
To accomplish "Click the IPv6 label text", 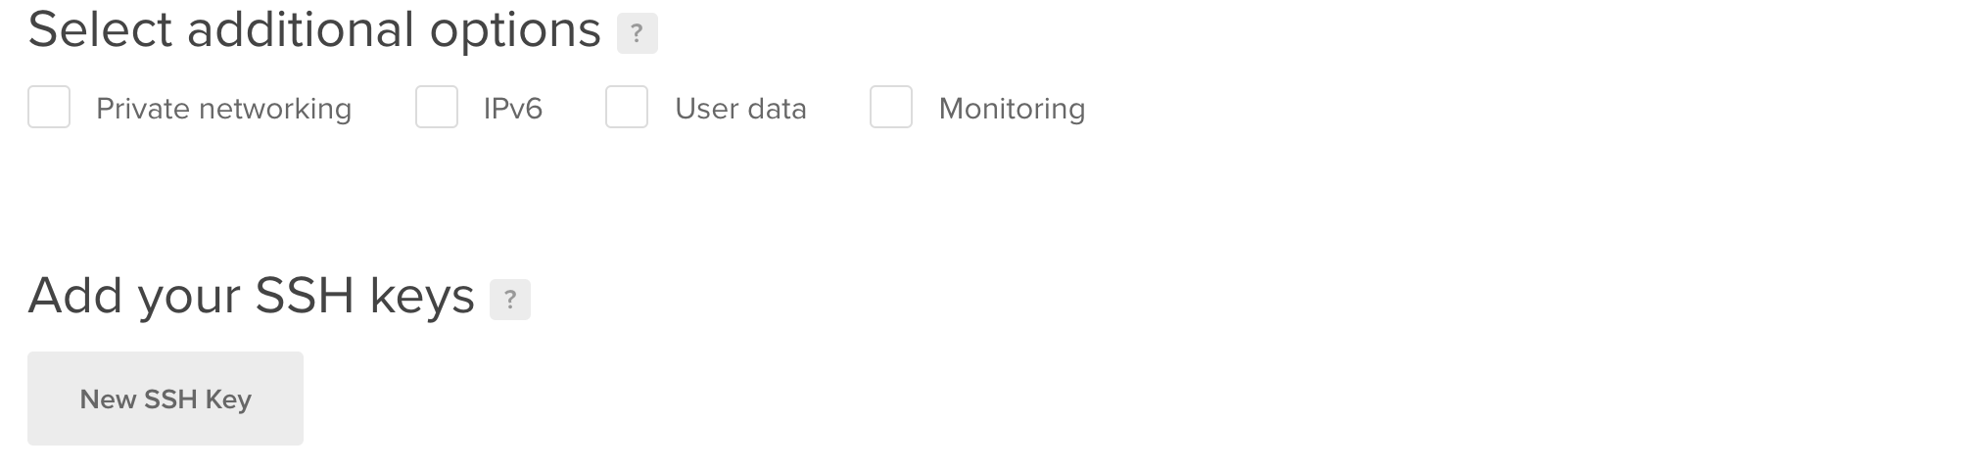I will tap(513, 108).
